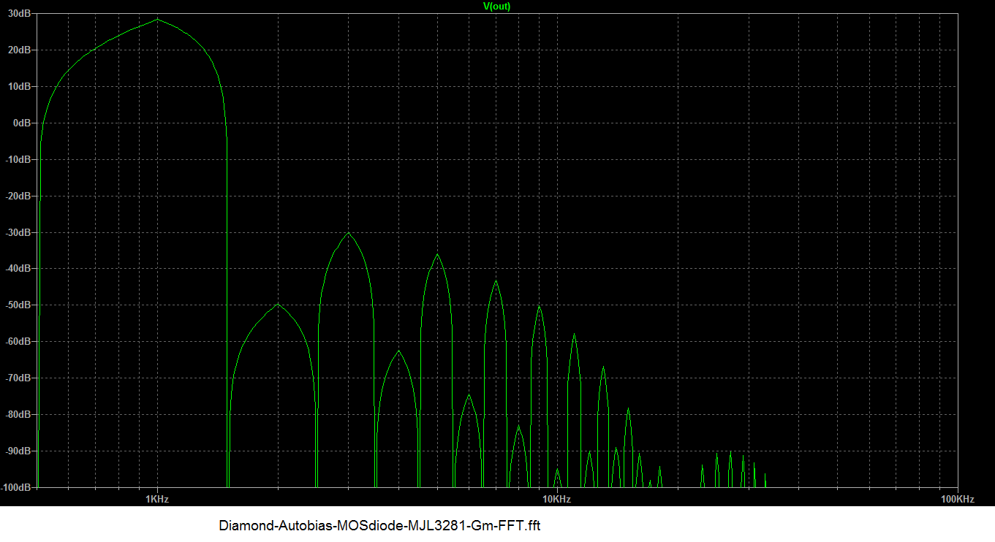The height and width of the screenshot is (542, 995).
Task: Click the -20dB axis label
Action: (x=19, y=196)
